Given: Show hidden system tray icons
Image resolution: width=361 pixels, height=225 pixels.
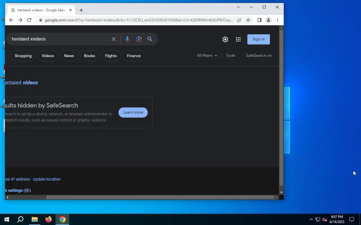Looking at the screenshot, I should [311, 219].
